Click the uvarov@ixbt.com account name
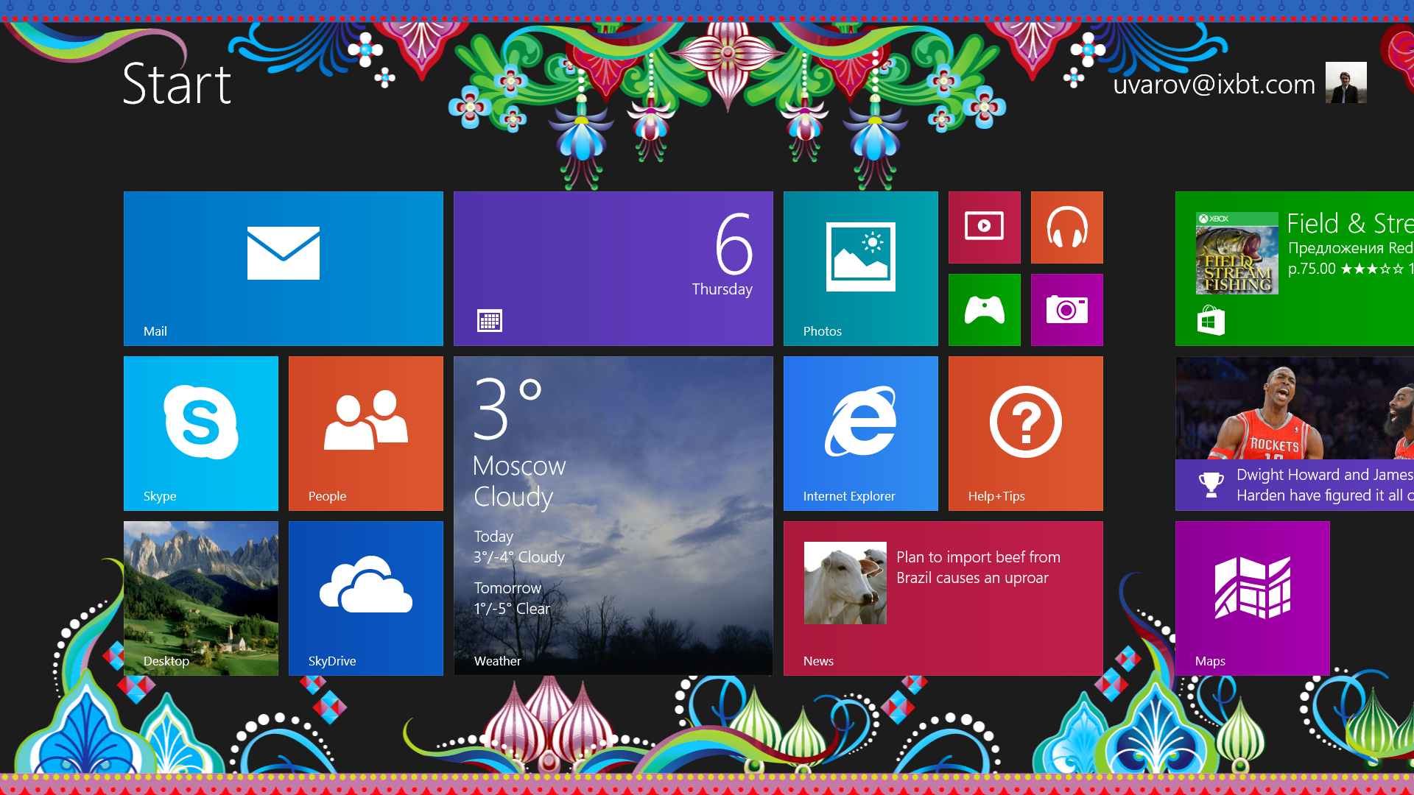The image size is (1414, 795). click(1214, 85)
